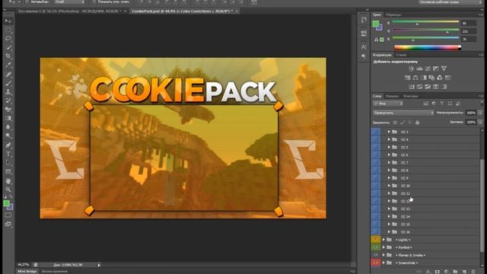Add a Photo Filter adjustment
This screenshot has width=487, height=274.
431,78
